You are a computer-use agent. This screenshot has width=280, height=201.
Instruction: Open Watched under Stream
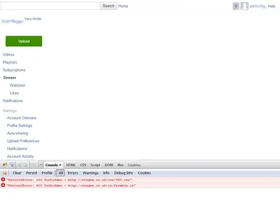coord(17,85)
